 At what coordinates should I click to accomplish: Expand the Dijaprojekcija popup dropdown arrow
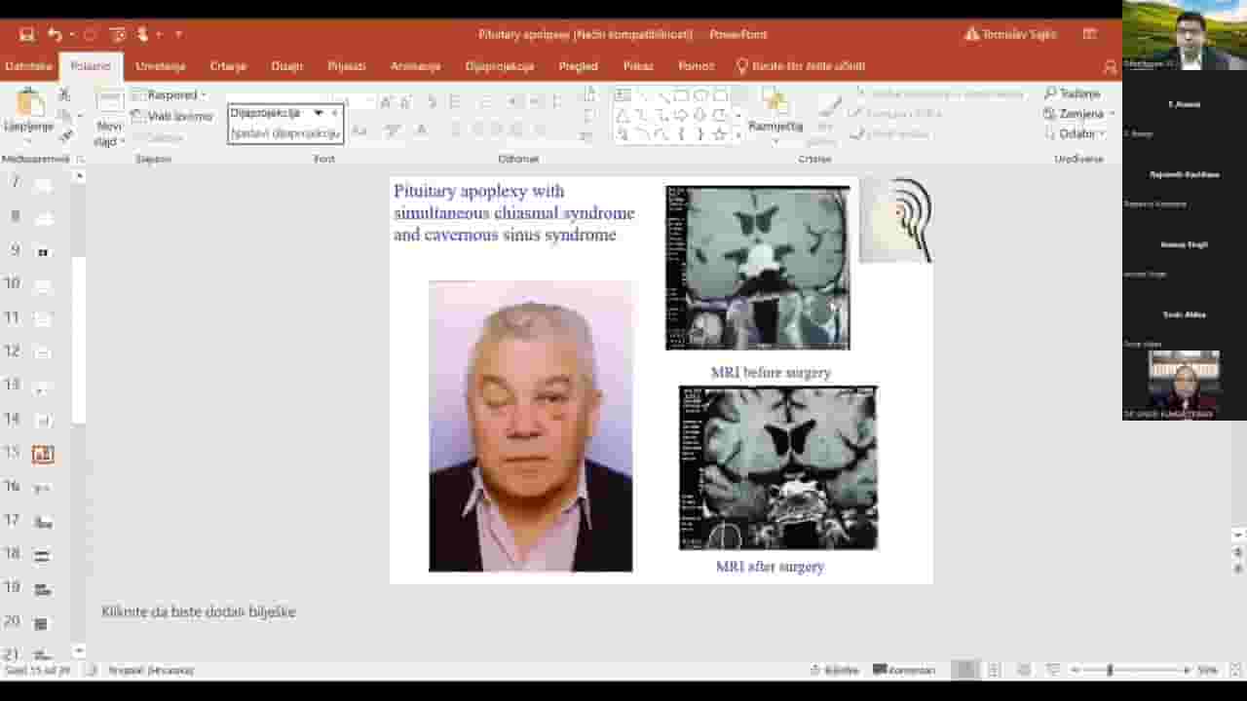tap(318, 113)
